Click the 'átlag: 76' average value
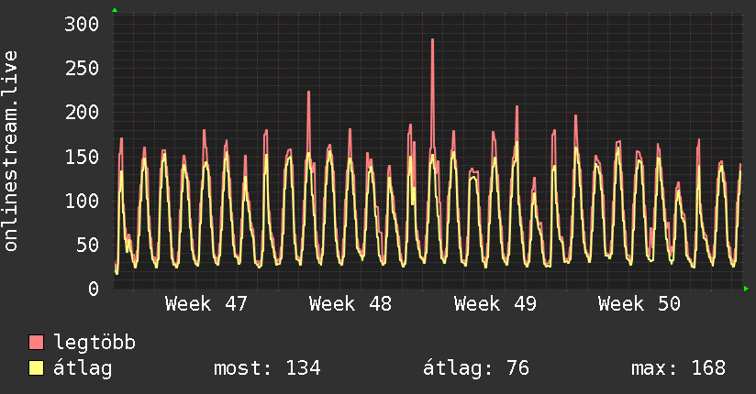 [476, 368]
